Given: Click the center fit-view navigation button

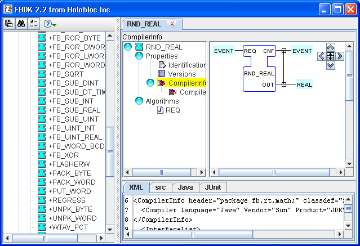Looking at the screenshot, I should coord(330,56).
